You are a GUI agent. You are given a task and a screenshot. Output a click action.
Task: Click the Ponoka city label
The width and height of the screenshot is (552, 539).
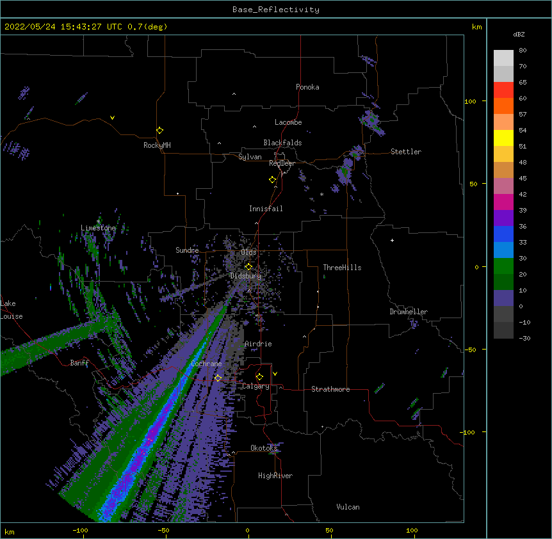coord(307,87)
